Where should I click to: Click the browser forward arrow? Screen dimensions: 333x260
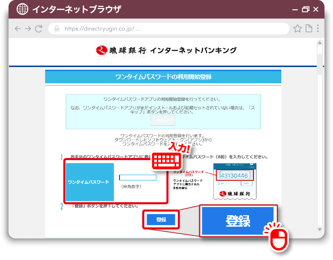28,28
